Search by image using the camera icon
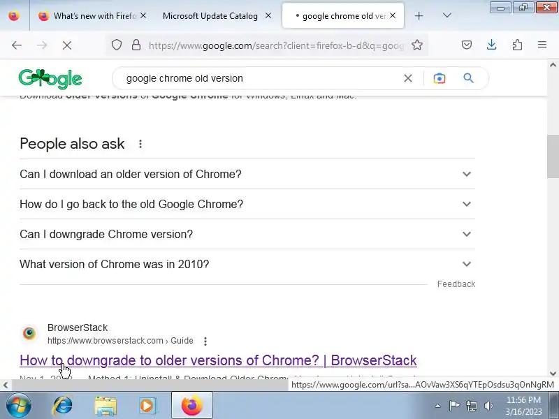 pos(440,78)
